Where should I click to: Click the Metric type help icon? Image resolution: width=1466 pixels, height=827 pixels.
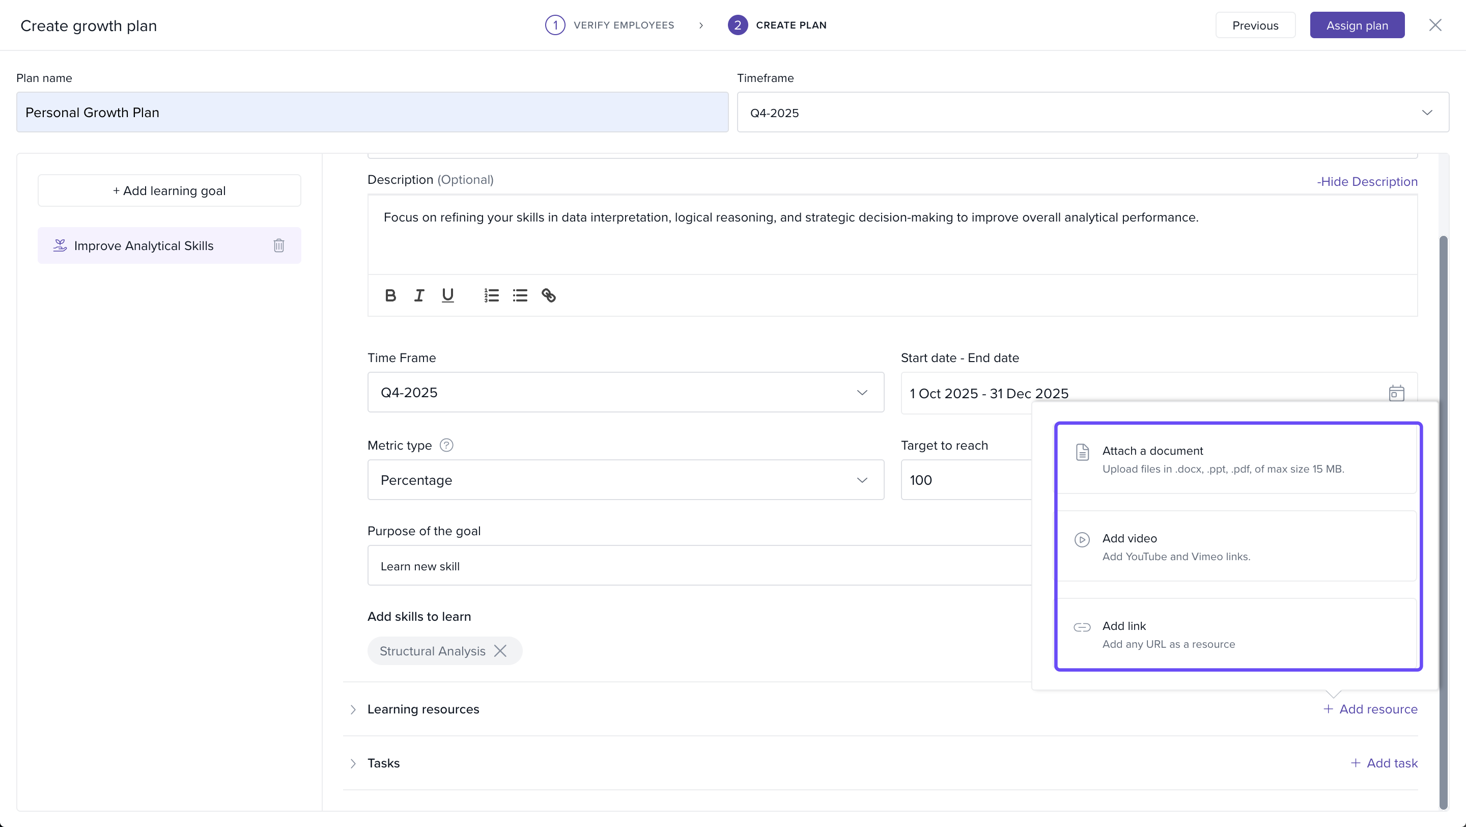tap(447, 445)
